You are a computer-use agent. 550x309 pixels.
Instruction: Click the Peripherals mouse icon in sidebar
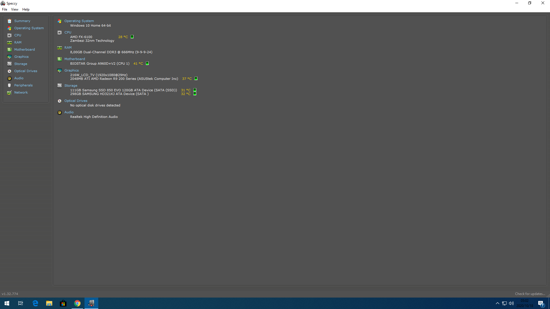9,85
